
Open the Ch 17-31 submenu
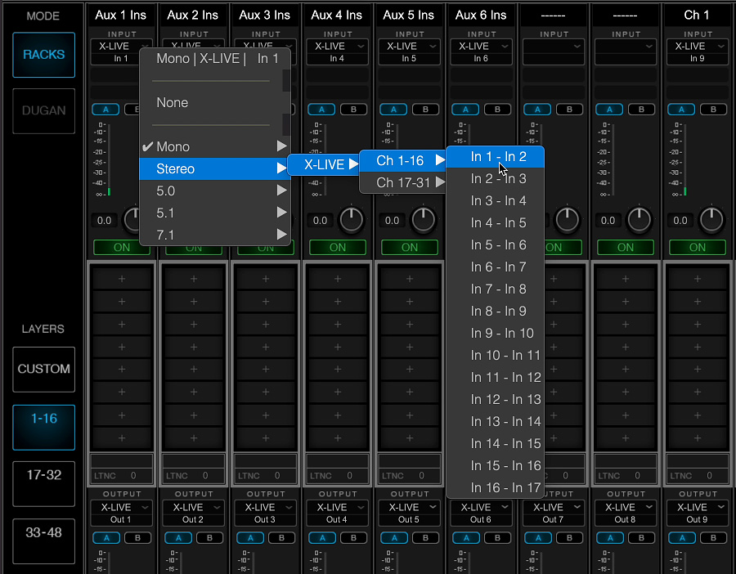point(404,183)
